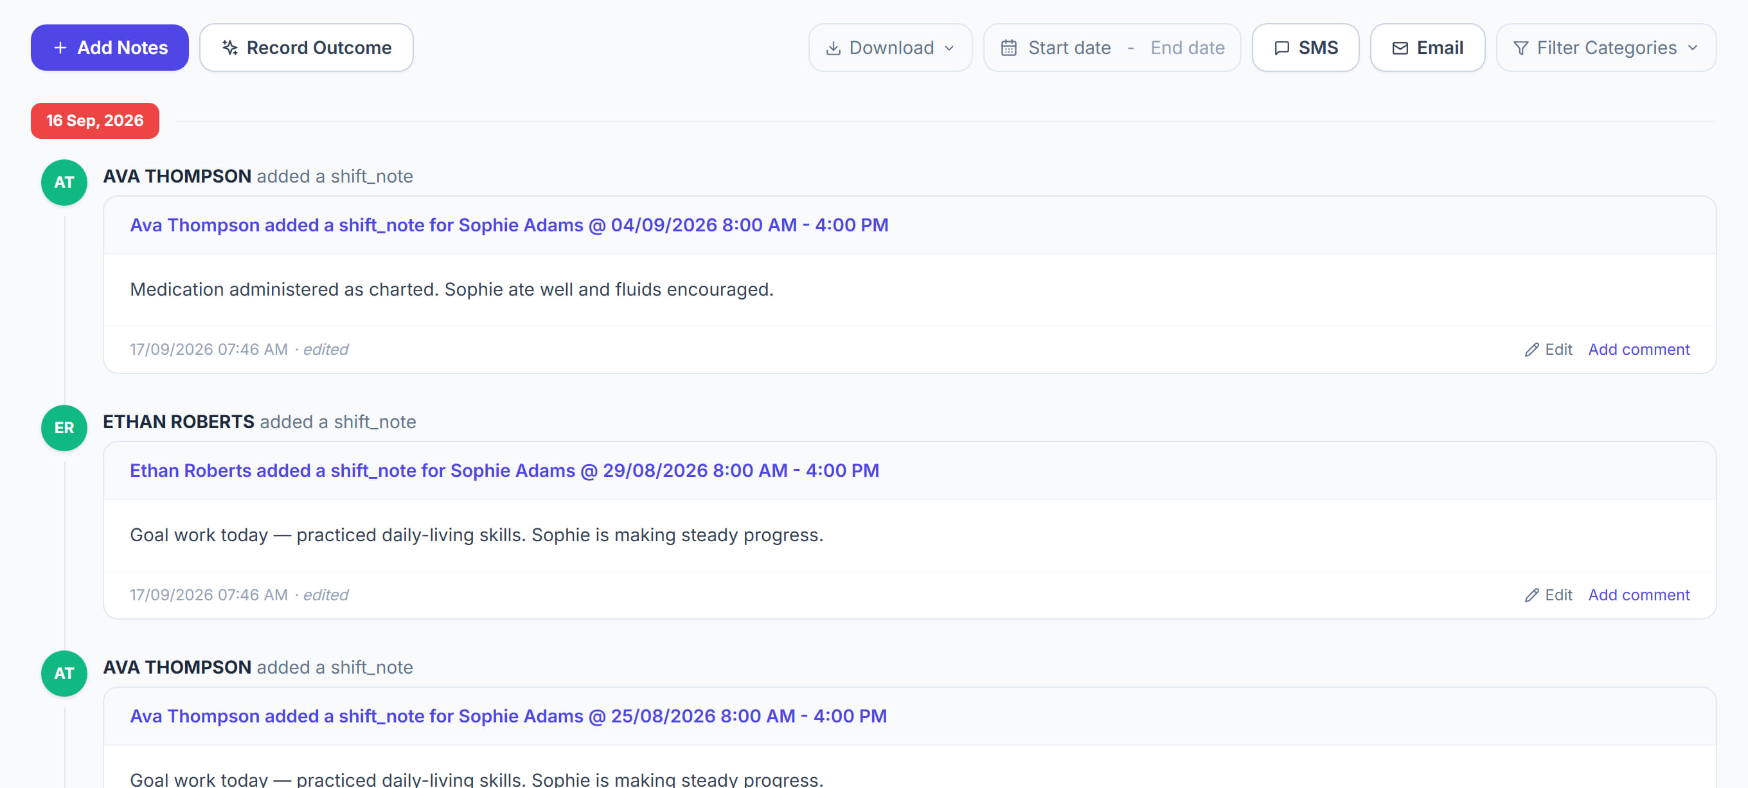Click pencil icon on the 04/09/2026 note
This screenshot has width=1748, height=788.
[1531, 350]
